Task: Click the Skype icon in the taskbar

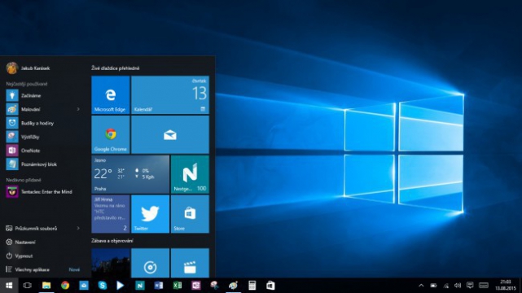Action: [x=103, y=286]
